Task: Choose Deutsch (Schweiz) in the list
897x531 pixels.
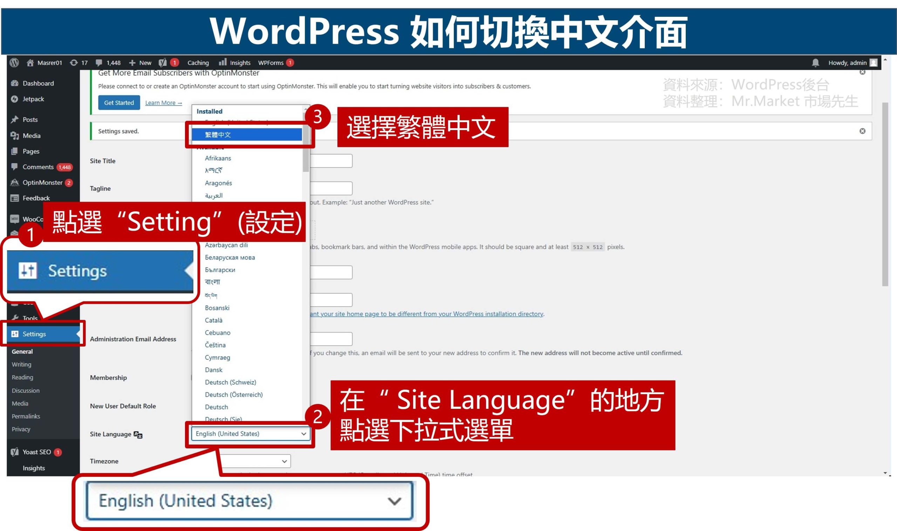Action: pyautogui.click(x=230, y=382)
